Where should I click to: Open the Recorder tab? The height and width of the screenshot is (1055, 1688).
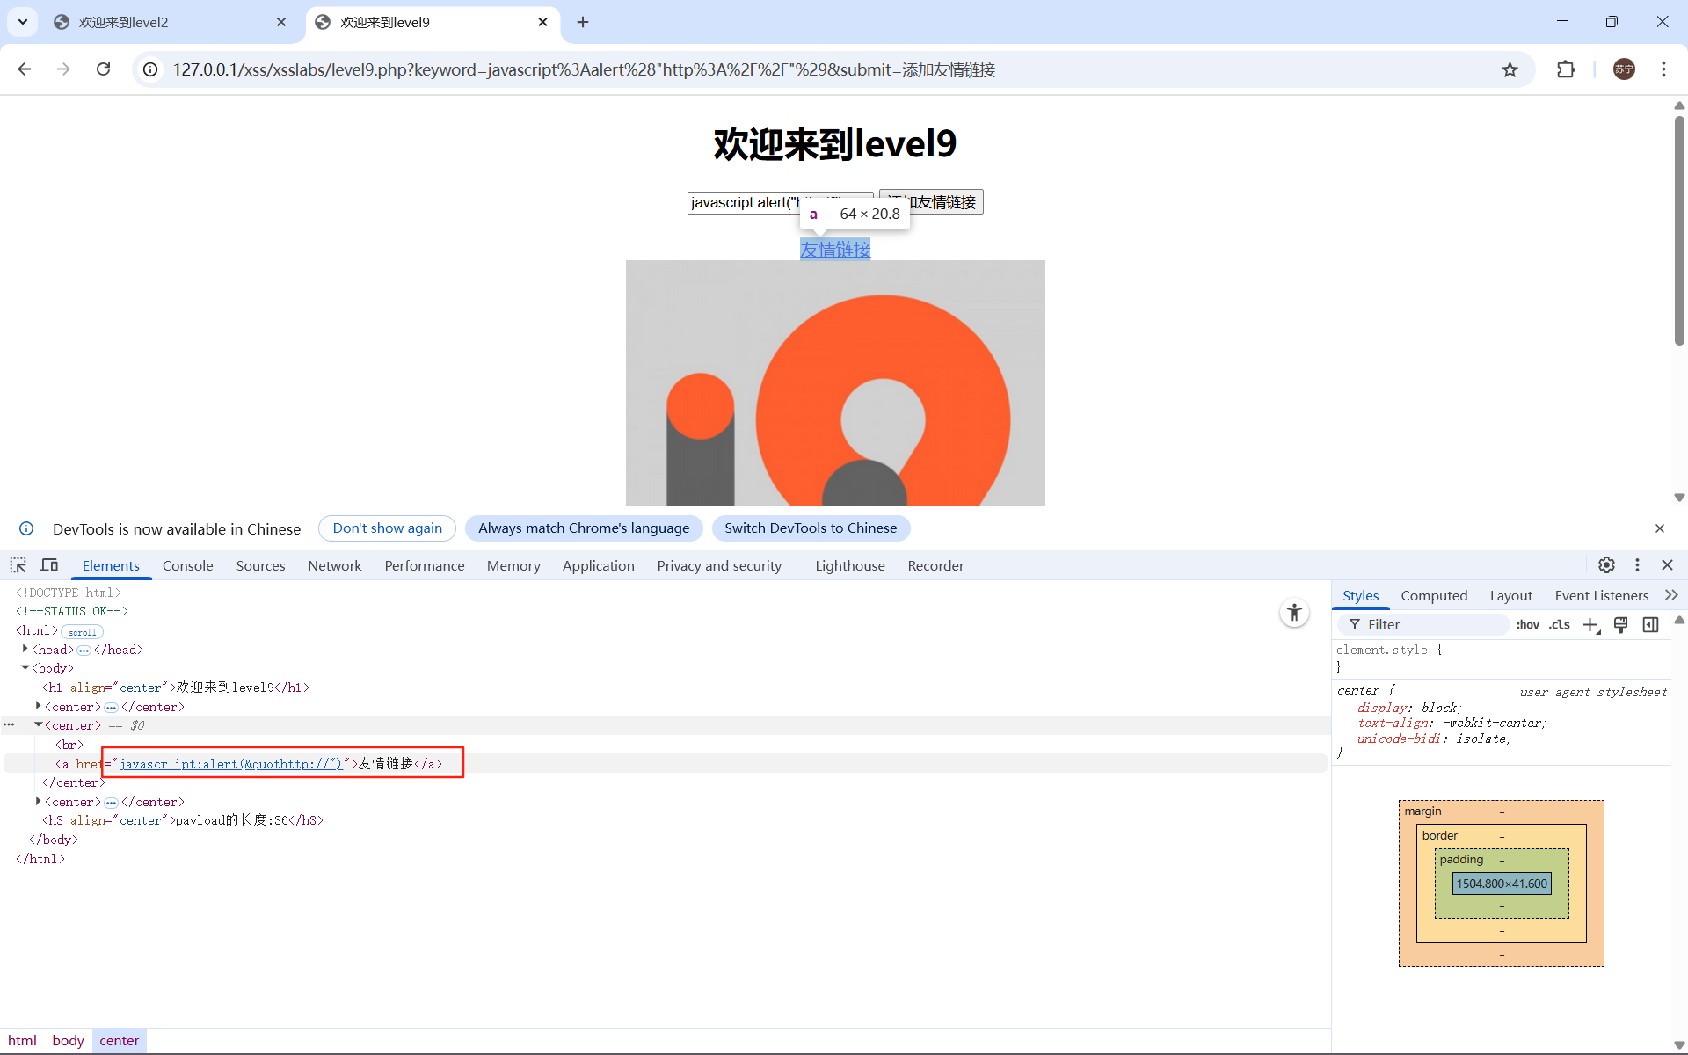pos(935,565)
